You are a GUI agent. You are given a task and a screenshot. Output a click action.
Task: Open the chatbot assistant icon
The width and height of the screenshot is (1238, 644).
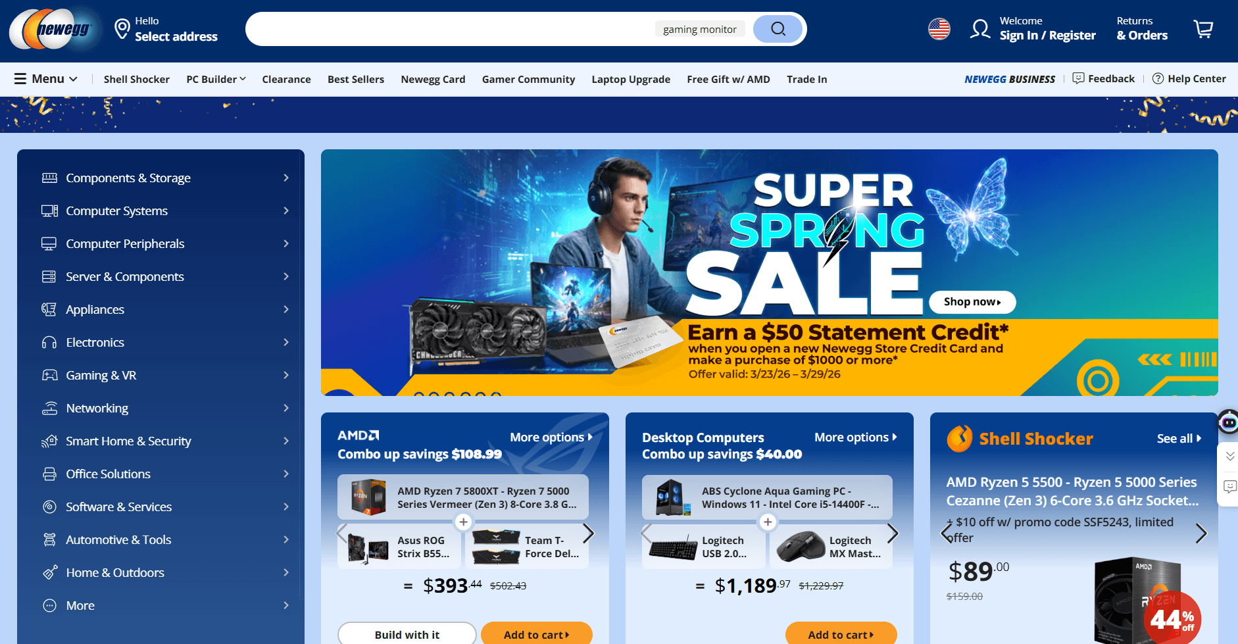point(1228,422)
